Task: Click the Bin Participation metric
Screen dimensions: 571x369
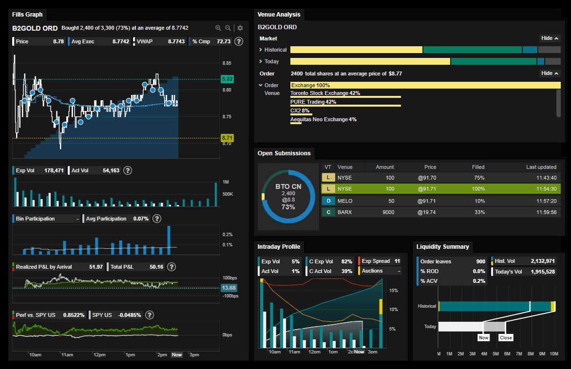Action: point(46,219)
